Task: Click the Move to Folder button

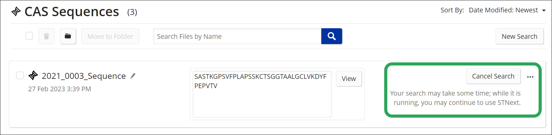Action: tap(110, 36)
